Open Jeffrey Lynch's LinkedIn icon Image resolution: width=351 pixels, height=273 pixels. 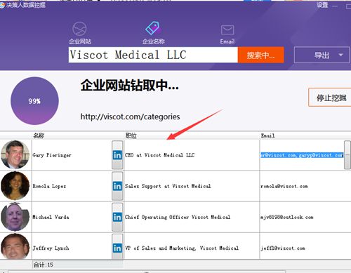click(117, 248)
